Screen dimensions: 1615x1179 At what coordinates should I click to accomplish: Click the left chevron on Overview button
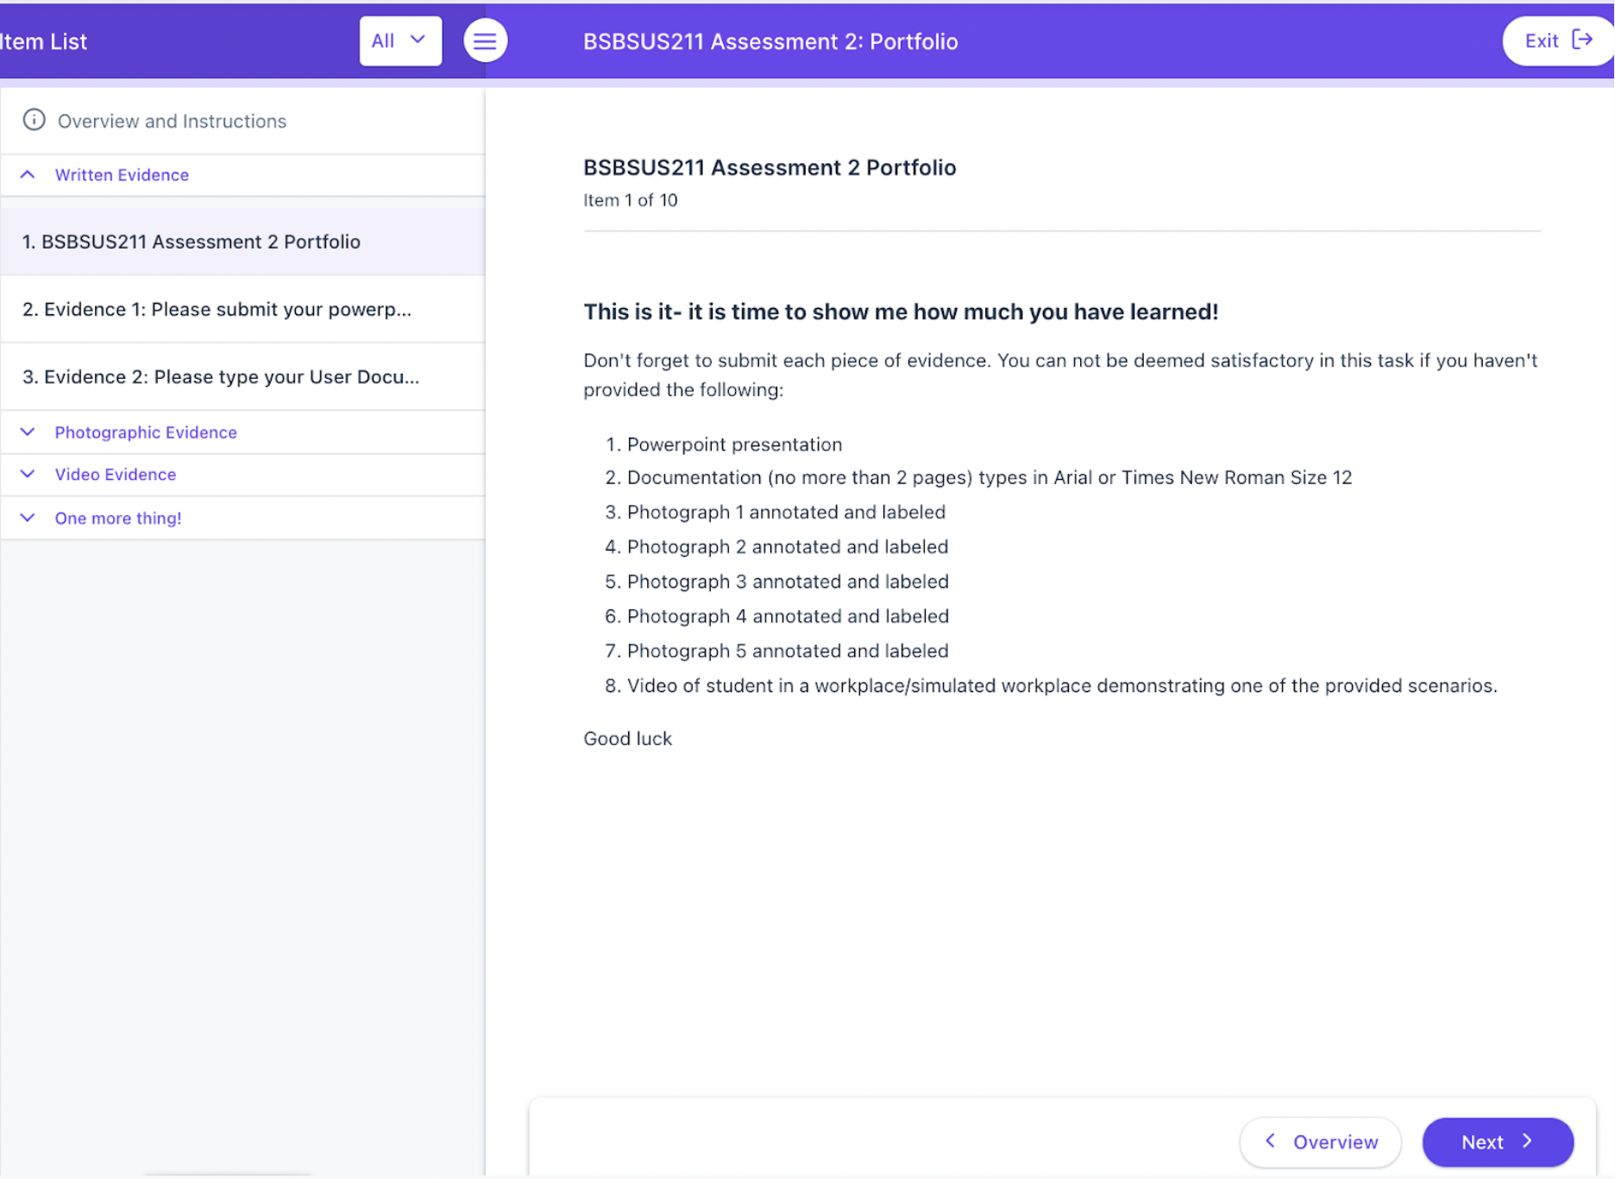tap(1270, 1141)
